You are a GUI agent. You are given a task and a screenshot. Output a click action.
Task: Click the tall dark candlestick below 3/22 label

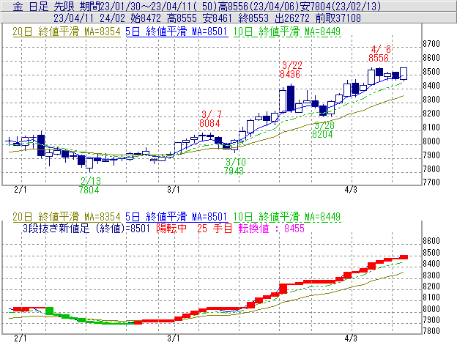click(x=291, y=98)
